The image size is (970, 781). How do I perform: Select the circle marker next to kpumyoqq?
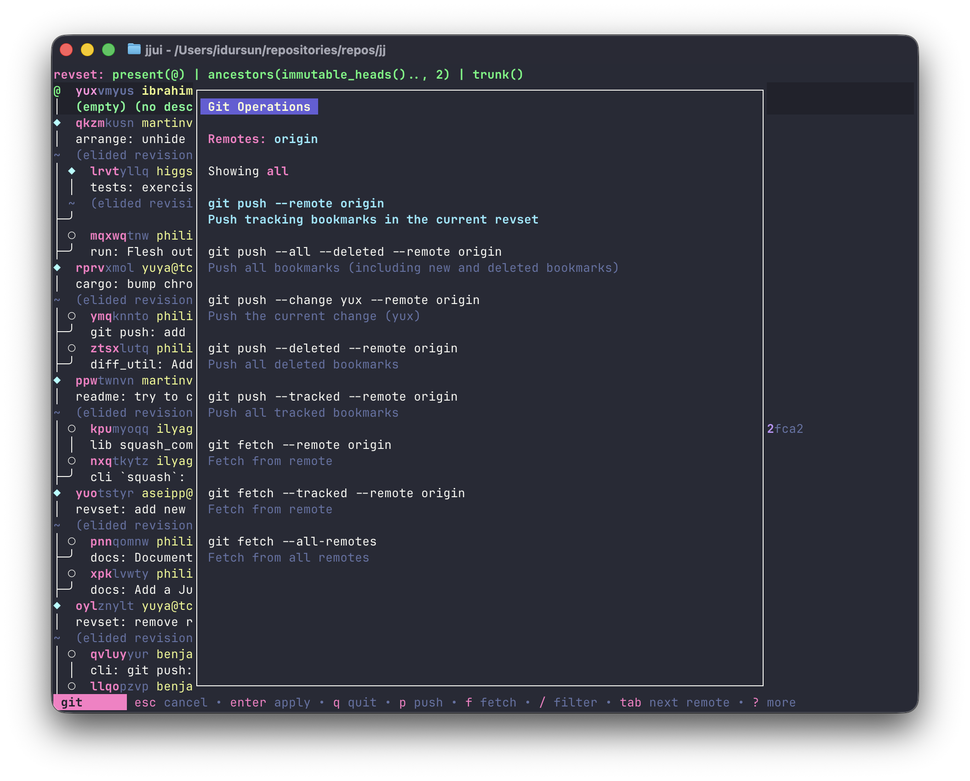tap(72, 429)
